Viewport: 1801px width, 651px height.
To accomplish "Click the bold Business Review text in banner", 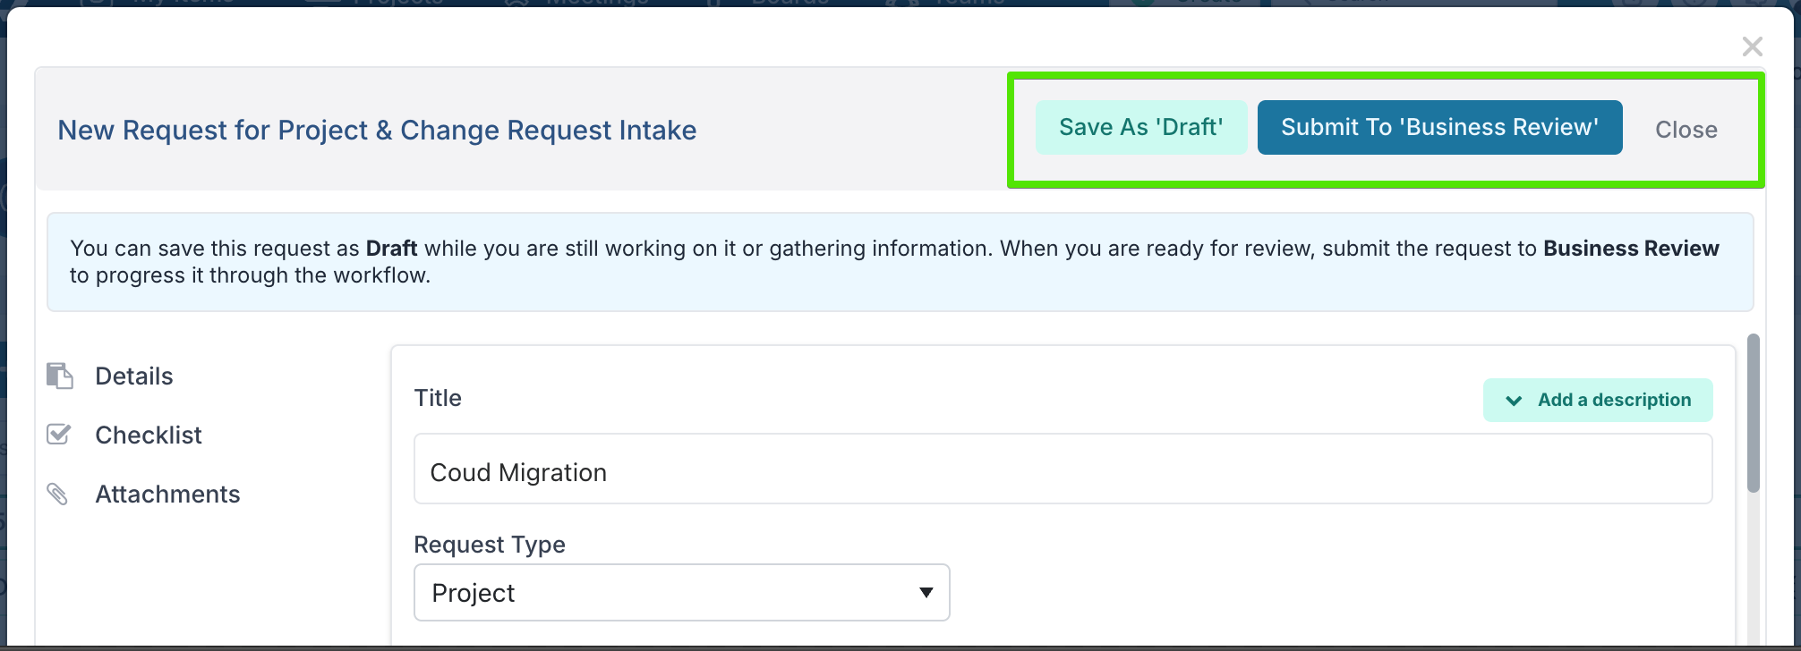I will 1630,248.
